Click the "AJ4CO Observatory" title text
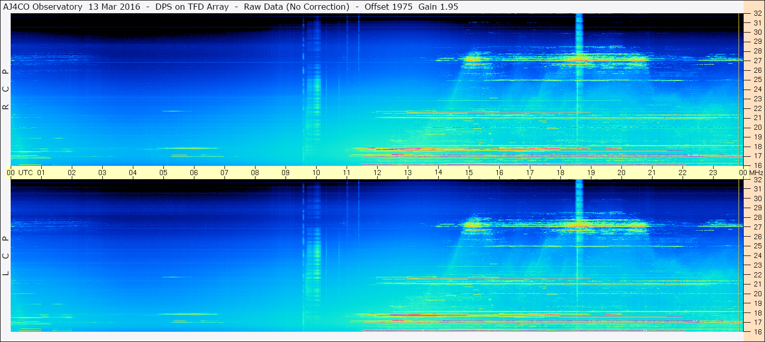Screen dimensions: 765x342 pyautogui.click(x=43, y=7)
